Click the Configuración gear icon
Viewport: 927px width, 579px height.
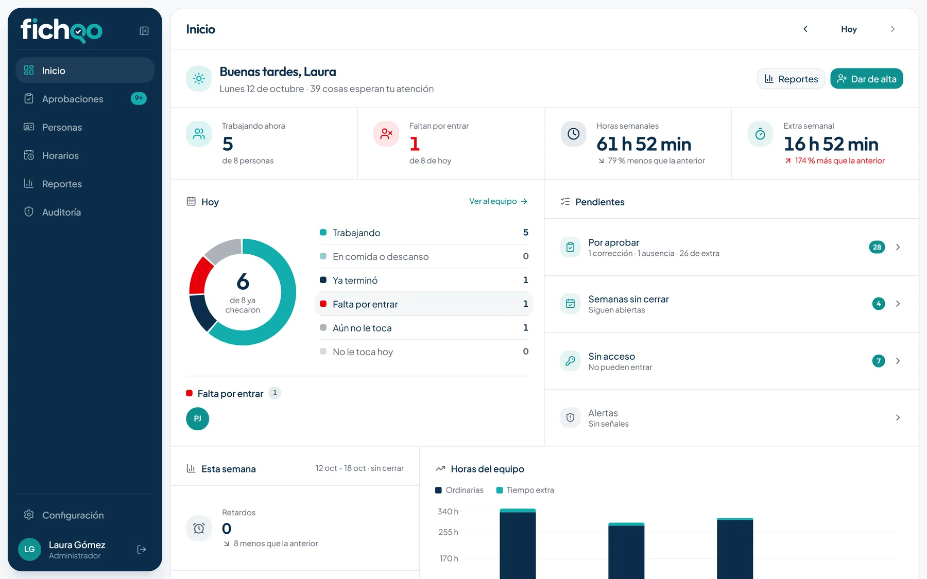(29, 515)
